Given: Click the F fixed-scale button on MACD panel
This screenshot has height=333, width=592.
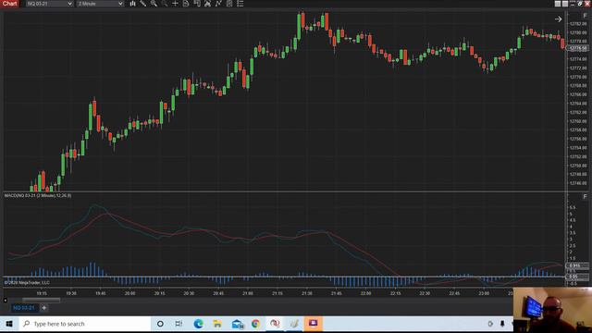Looking at the screenshot, I should click(585, 197).
